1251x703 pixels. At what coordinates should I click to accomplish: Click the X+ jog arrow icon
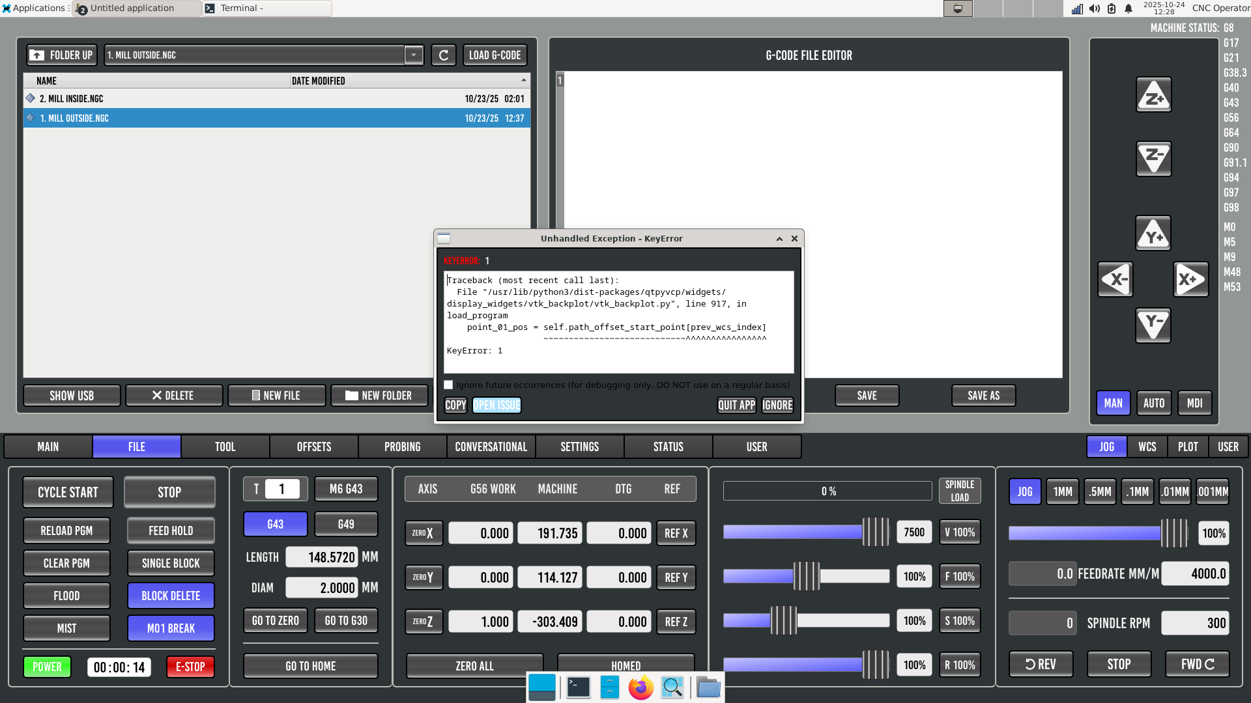1190,280
